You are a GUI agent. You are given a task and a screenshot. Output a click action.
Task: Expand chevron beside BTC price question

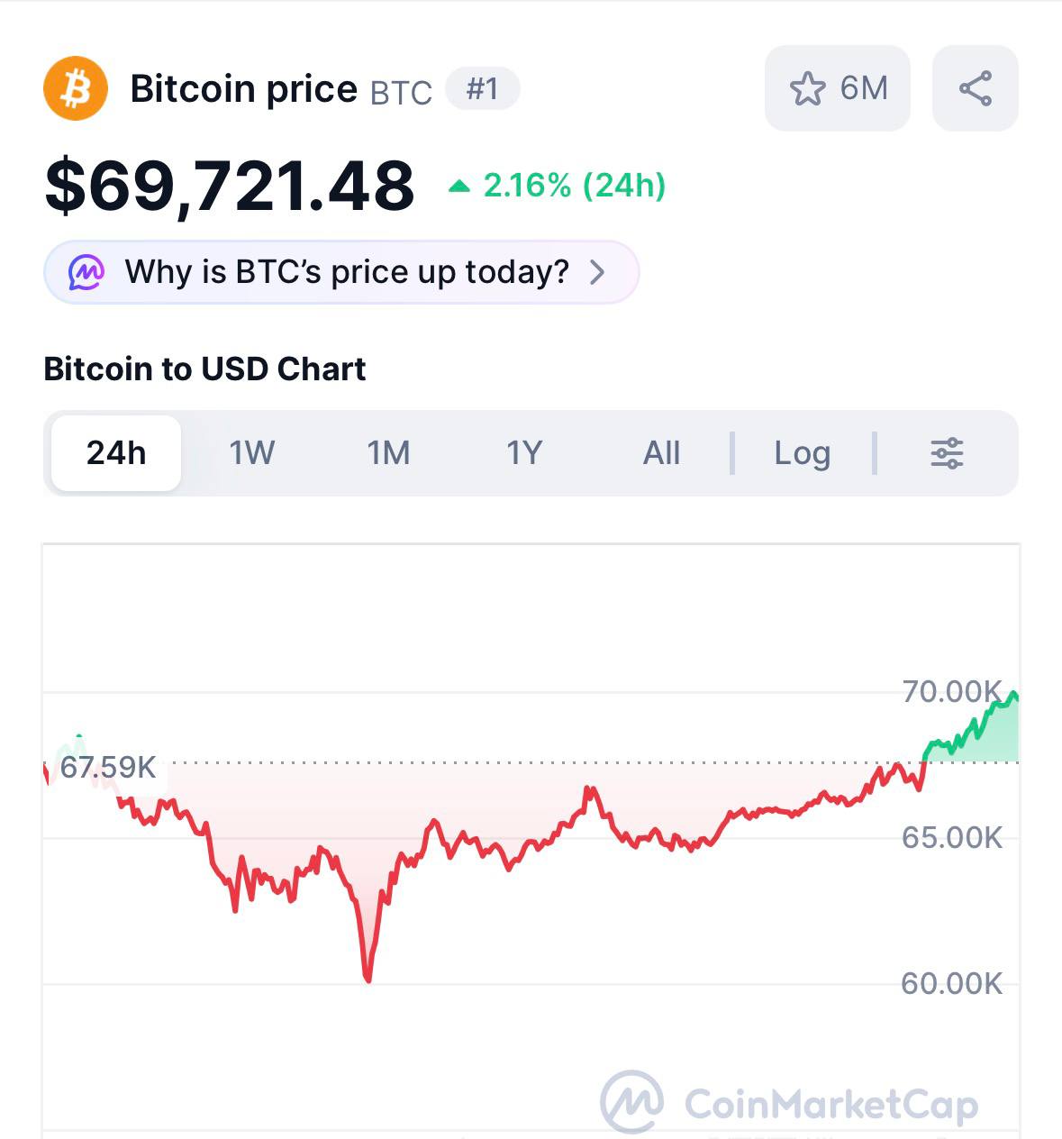(597, 272)
